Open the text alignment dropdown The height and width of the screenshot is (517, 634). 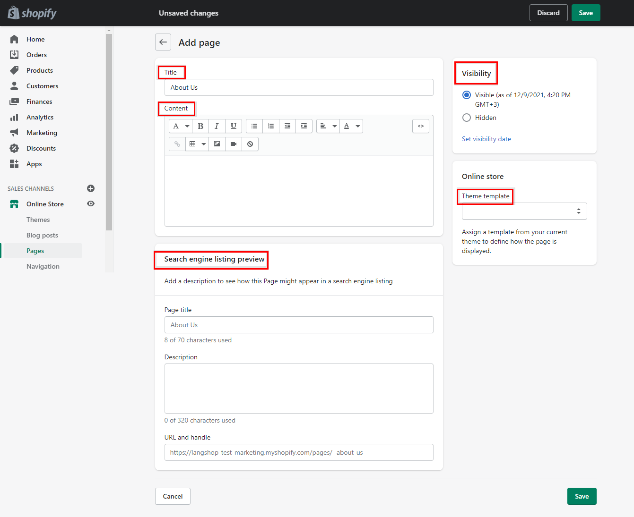pos(328,126)
